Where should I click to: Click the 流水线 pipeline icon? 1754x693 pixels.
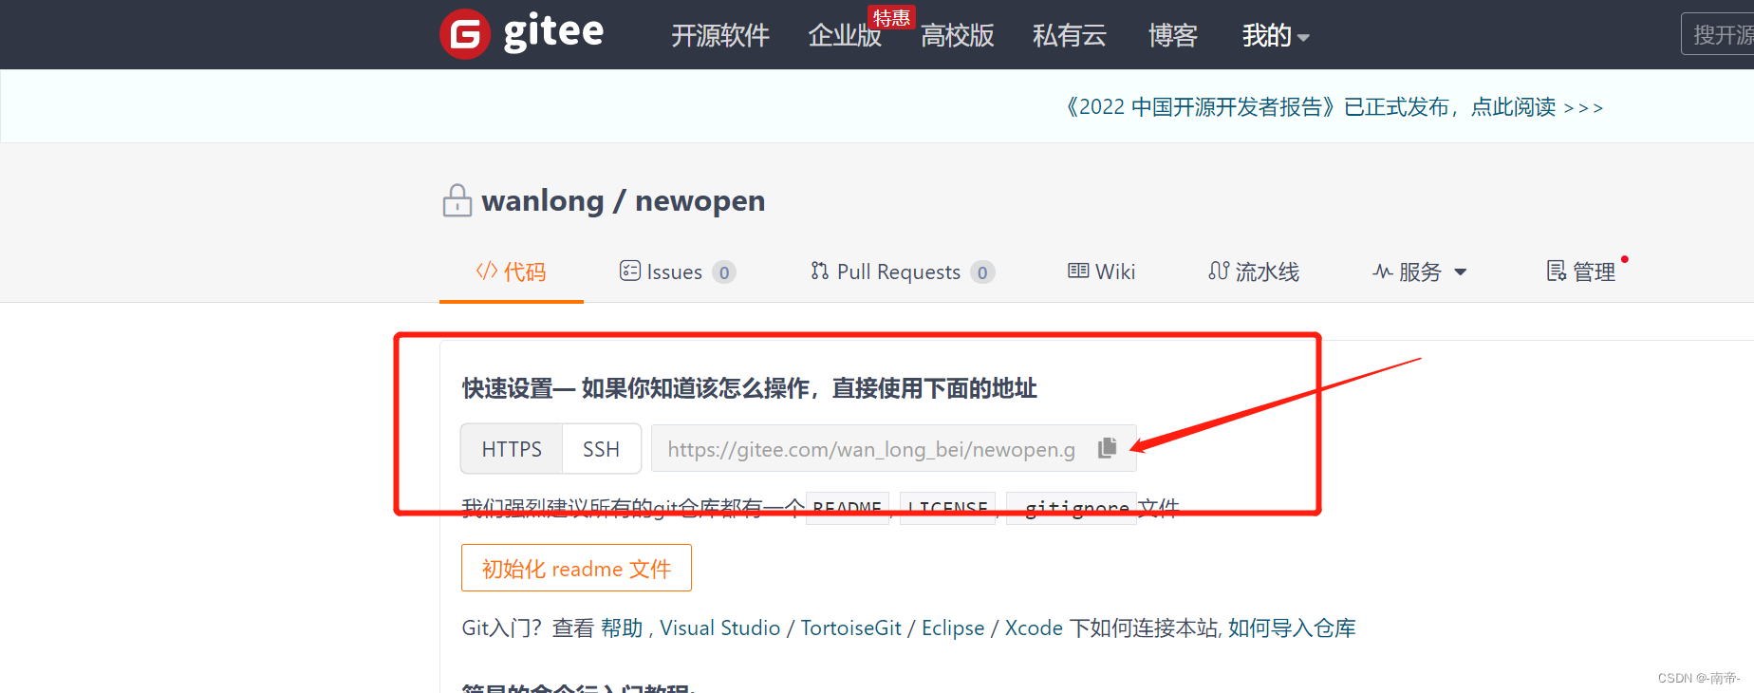[1219, 271]
